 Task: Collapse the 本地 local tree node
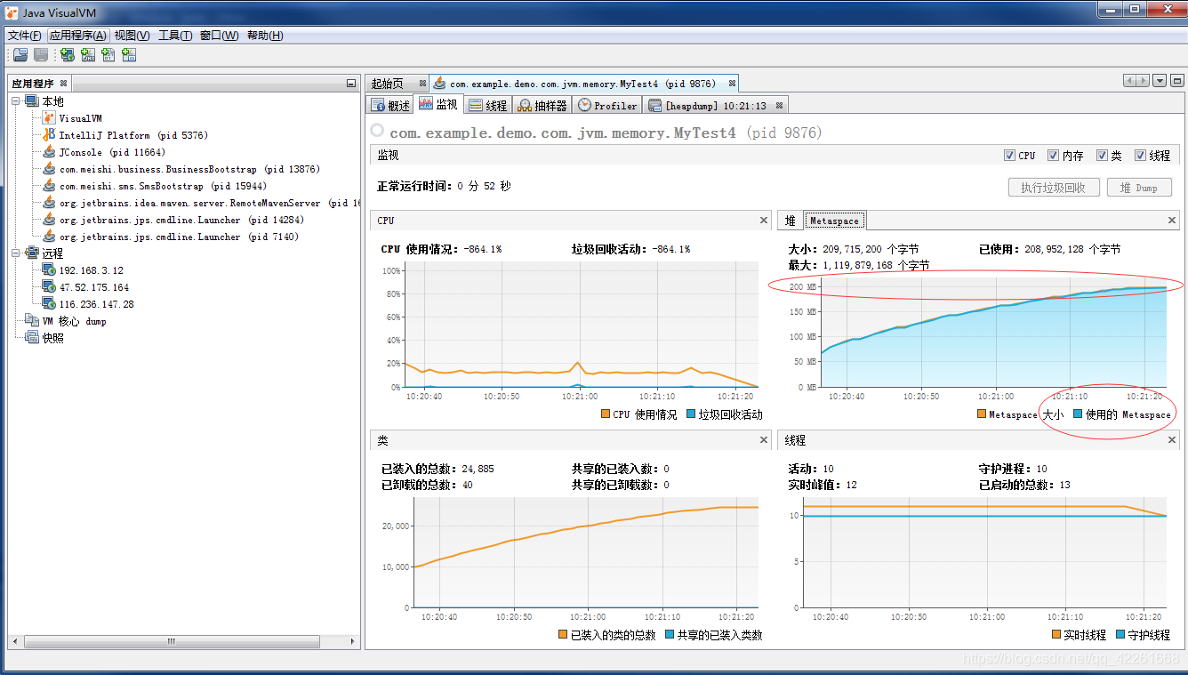click(15, 101)
